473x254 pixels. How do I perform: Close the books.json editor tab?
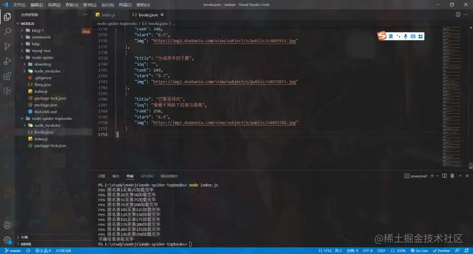(162, 14)
